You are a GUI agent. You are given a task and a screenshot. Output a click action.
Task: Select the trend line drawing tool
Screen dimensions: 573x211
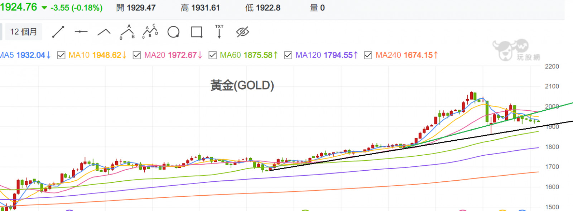(x=58, y=32)
